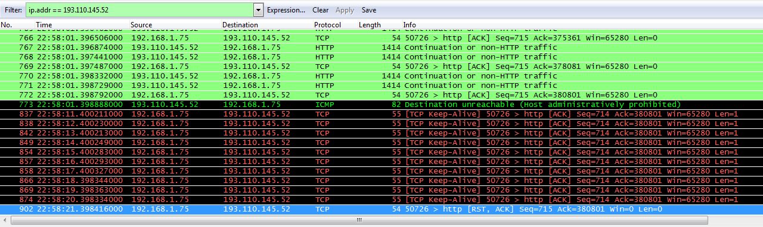Select packet 771 HTTP row

(x=381, y=86)
